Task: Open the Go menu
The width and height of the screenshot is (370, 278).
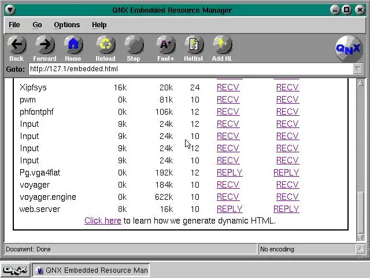Action: pyautogui.click(x=37, y=25)
